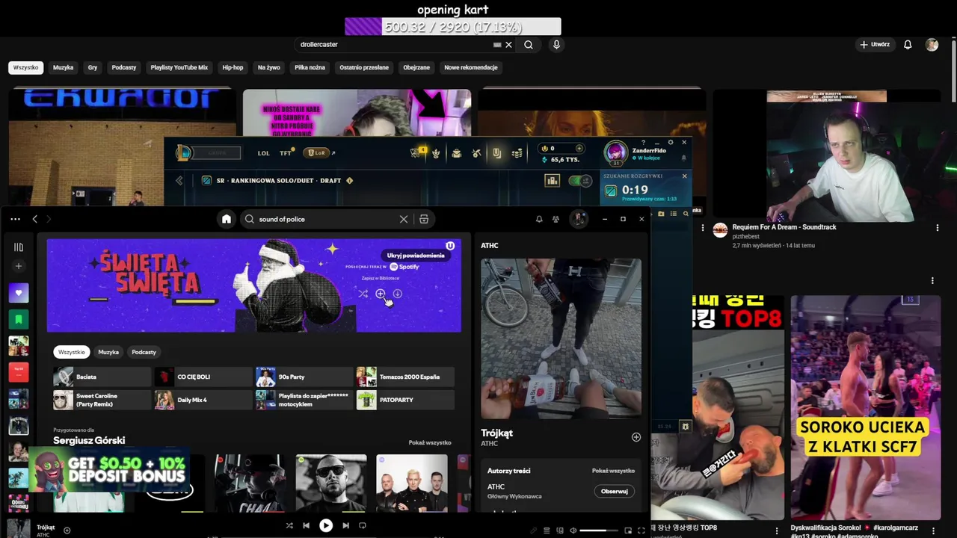The image size is (957, 538).
Task: Click Pokaż wszystko in Autorzy treści
Action: (x=613, y=471)
